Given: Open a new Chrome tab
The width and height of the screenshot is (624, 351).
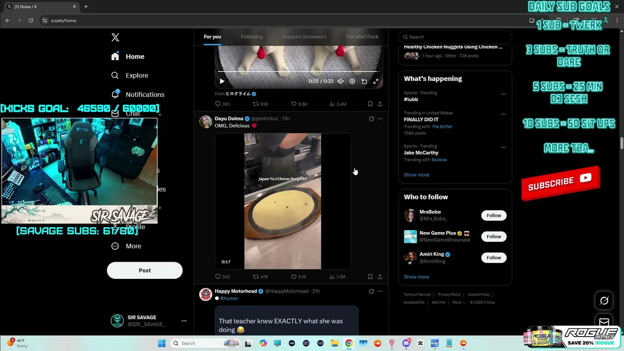Looking at the screenshot, I should click(x=86, y=7).
